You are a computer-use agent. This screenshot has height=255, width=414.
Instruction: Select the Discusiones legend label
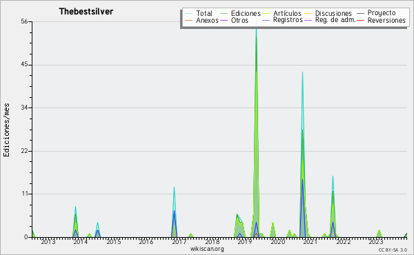point(333,13)
